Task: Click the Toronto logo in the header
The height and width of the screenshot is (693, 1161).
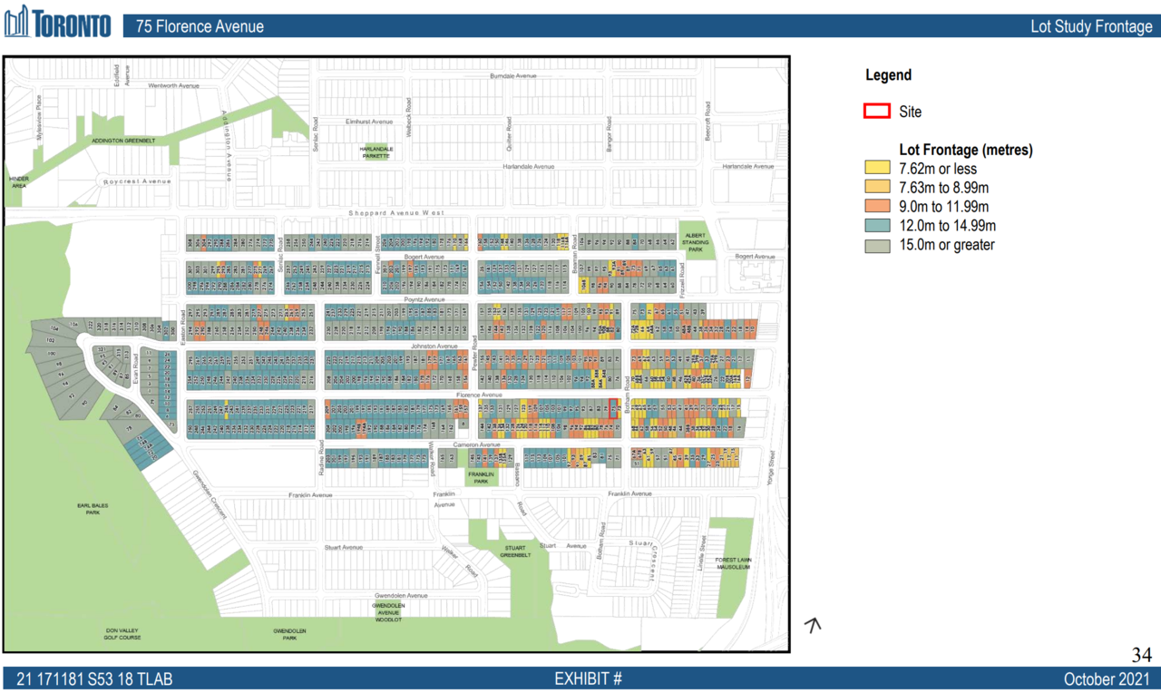Action: pyautogui.click(x=59, y=23)
